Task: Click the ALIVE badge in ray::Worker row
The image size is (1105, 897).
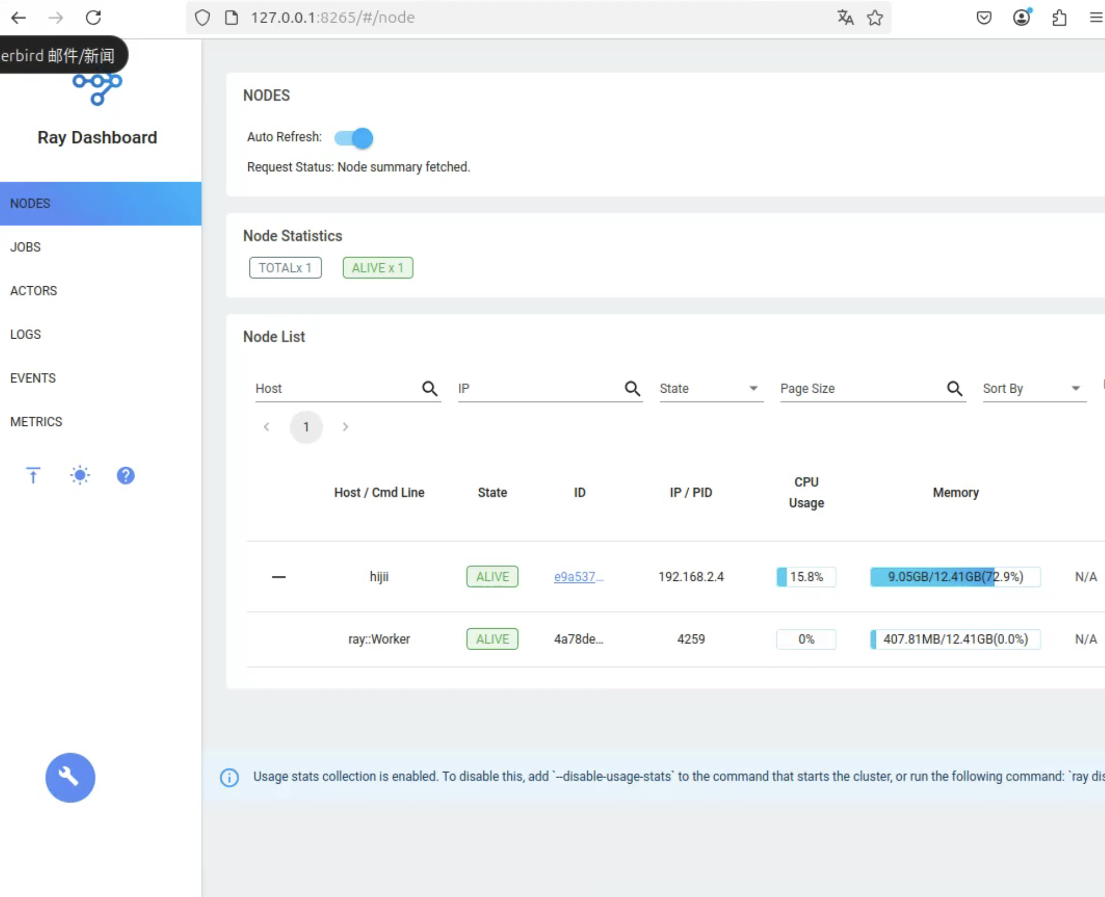Action: (x=492, y=639)
